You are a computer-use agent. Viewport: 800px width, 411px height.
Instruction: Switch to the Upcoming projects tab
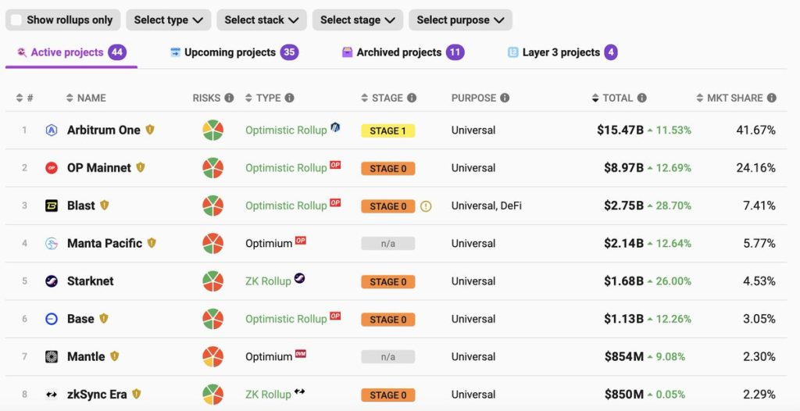(x=234, y=52)
